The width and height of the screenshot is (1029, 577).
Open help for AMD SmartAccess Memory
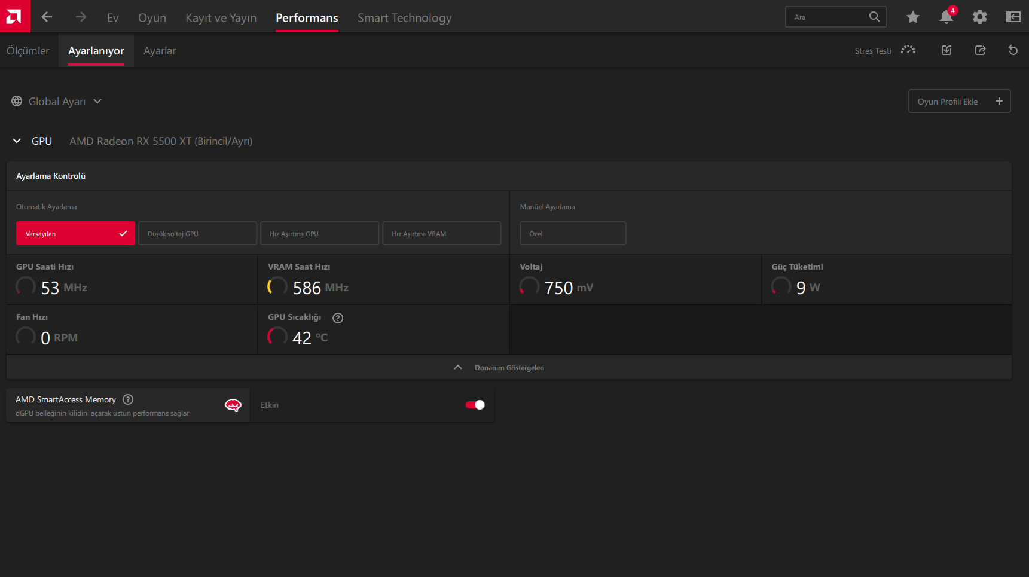(128, 399)
